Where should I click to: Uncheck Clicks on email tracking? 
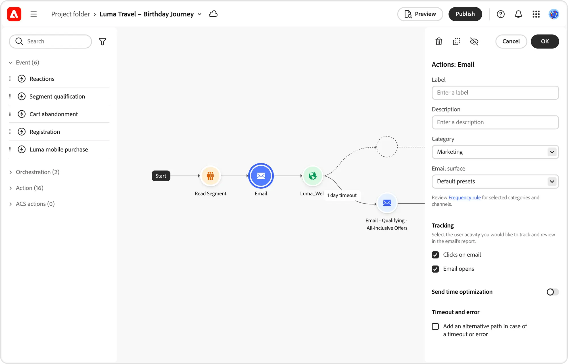click(x=435, y=255)
